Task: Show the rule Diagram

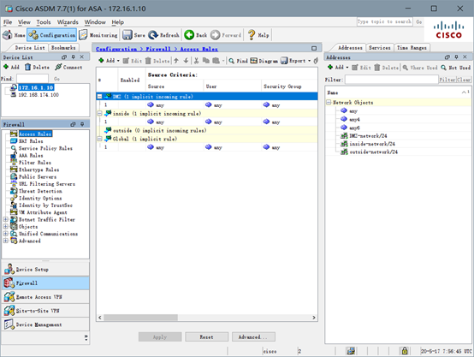Action: [x=264, y=61]
